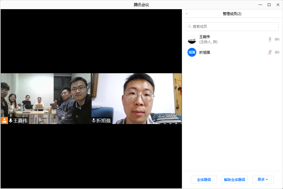Toggle 王嘉伟's microphone in the member list
Viewport: 283px width, 189px height.
pos(270,39)
